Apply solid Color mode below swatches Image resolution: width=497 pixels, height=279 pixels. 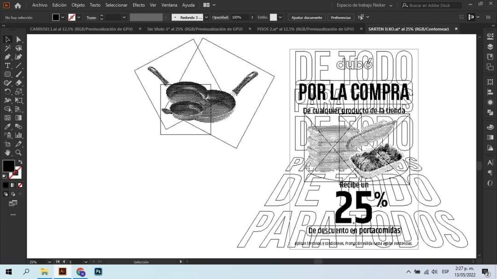coord(6,185)
